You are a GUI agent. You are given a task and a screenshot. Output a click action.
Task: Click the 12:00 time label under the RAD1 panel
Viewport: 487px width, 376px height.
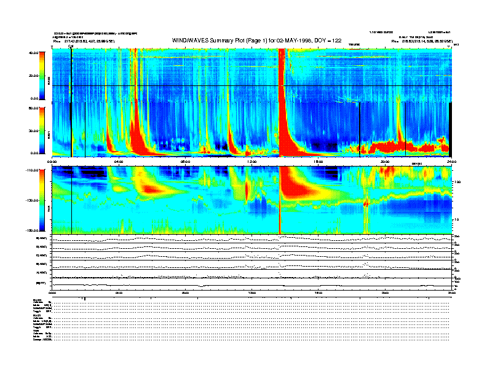coord(251,162)
